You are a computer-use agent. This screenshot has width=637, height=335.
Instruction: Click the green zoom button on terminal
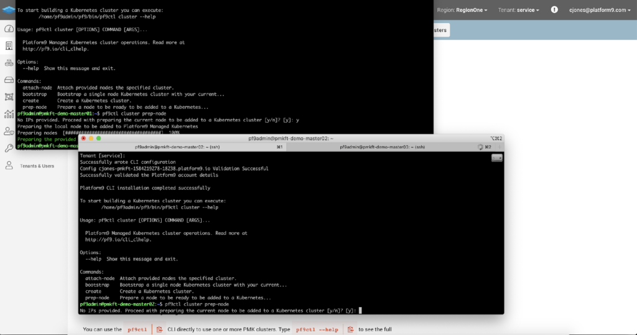(x=98, y=138)
